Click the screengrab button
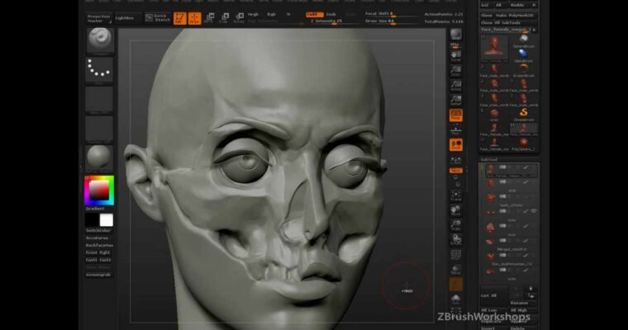The width and height of the screenshot is (628, 330). [98, 275]
